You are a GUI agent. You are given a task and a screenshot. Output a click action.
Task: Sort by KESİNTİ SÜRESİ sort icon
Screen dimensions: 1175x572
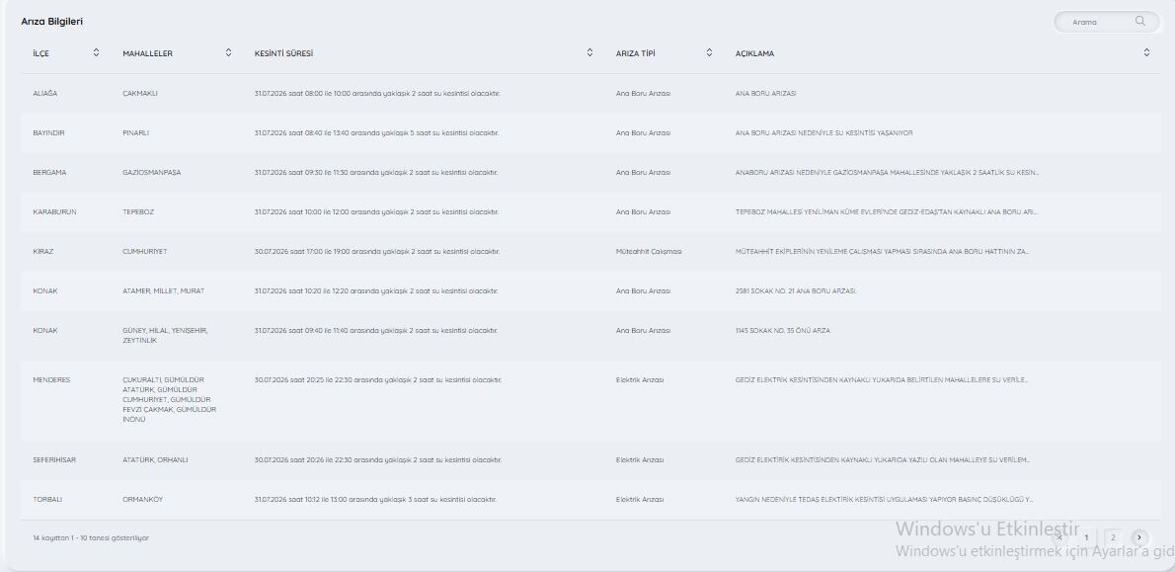pyautogui.click(x=589, y=52)
